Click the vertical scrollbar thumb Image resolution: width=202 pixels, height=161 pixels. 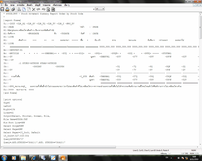200,27
